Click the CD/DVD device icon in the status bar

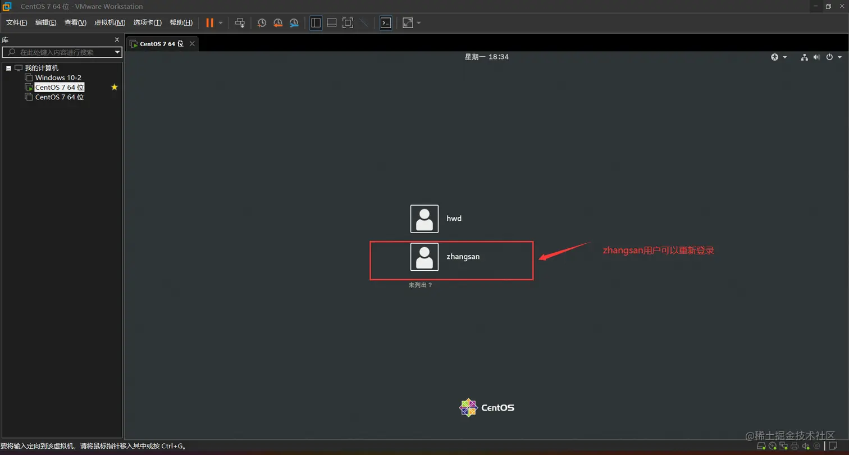[772, 447]
